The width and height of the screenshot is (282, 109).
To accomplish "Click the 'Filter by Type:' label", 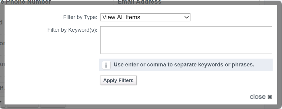I will (x=80, y=17).
